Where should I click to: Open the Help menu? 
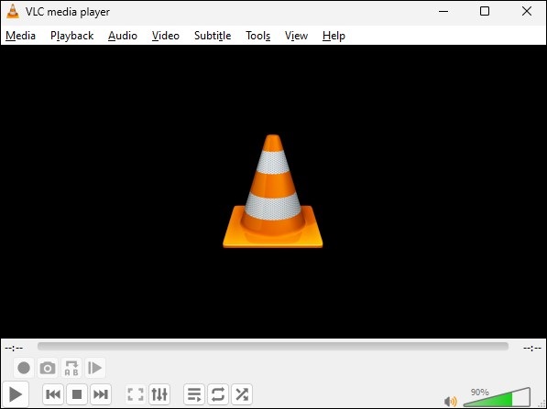334,36
